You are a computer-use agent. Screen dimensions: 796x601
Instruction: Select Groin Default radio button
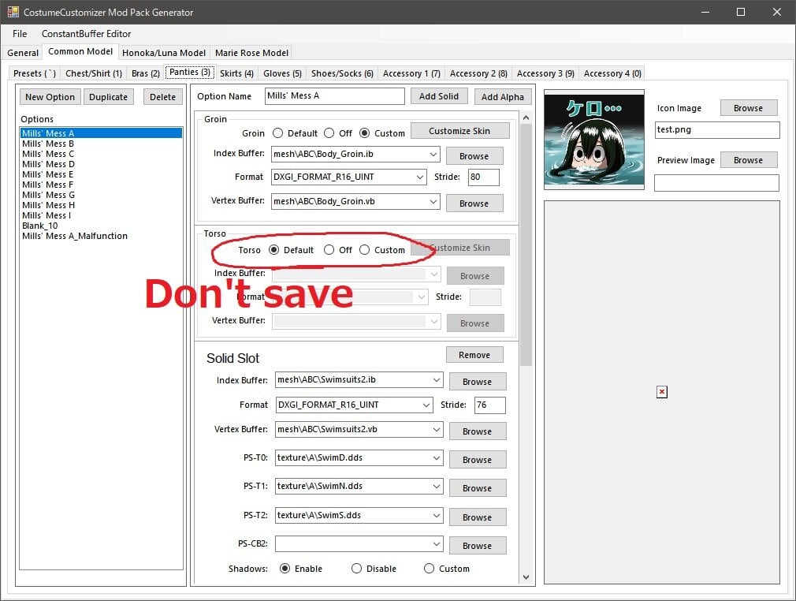click(x=277, y=133)
